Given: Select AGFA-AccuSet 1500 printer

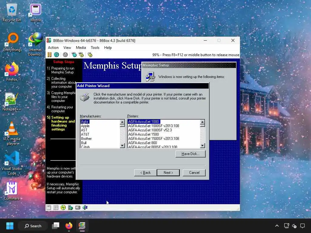Looking at the screenshot, I should coord(143,134).
